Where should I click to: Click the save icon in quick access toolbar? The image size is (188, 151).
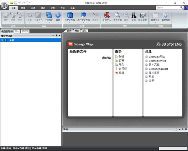[x=16, y=3]
